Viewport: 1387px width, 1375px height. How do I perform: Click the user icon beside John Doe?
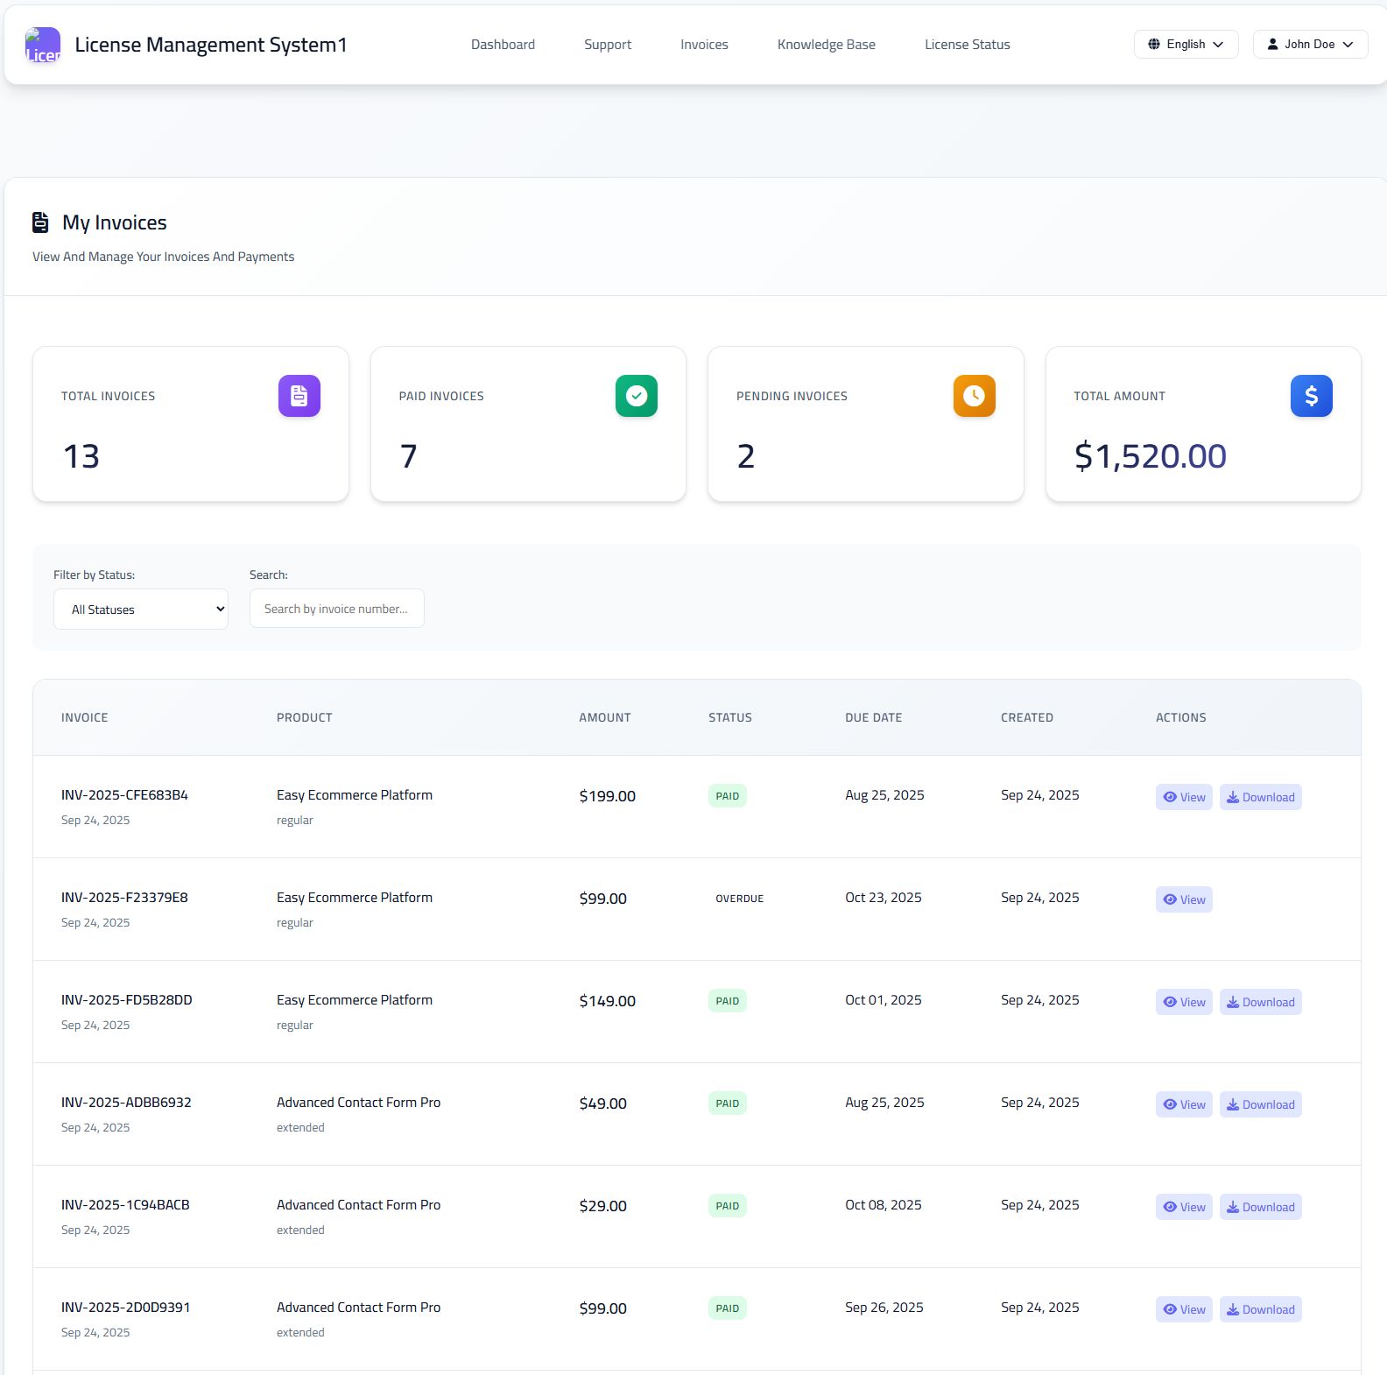(1273, 44)
